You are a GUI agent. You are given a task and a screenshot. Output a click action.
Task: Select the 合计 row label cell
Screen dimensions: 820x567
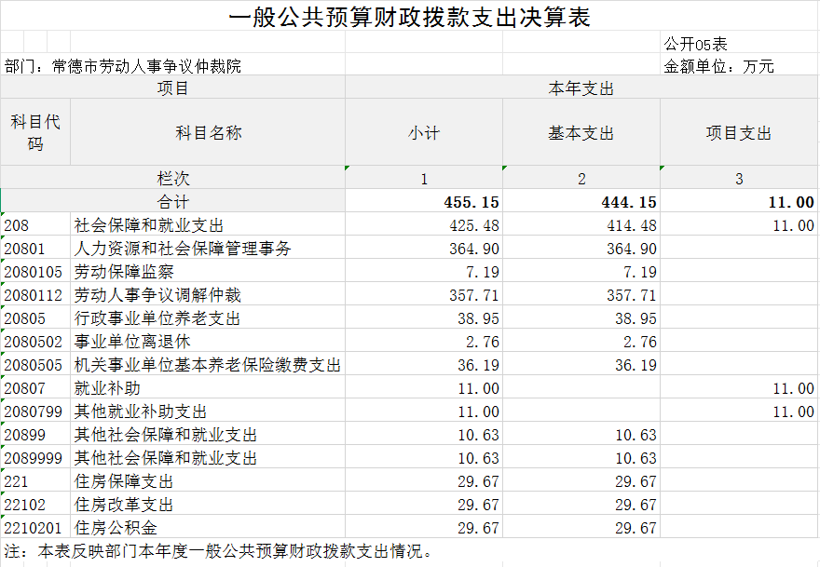pos(172,202)
